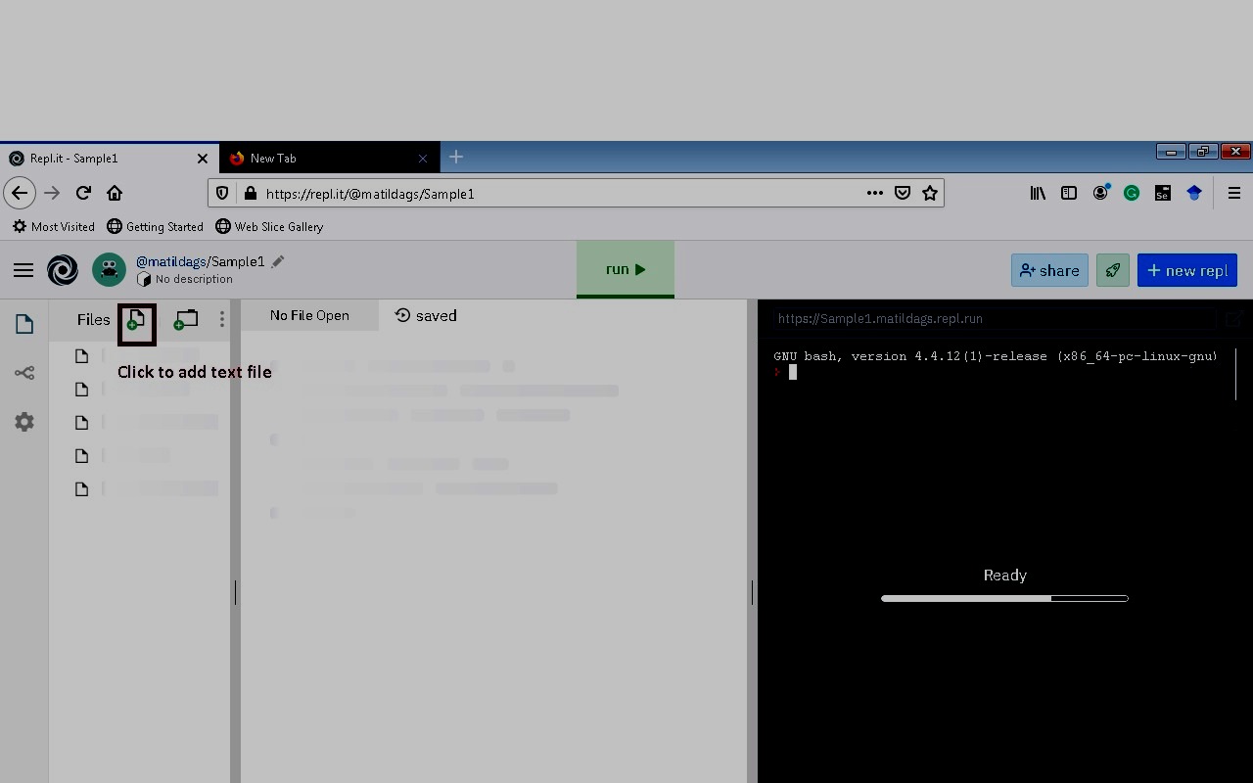This screenshot has height=783, width=1253.
Task: Open the Files panel from the left sidebar
Action: coord(23,323)
